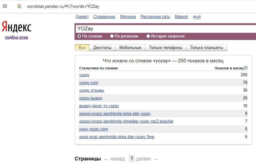Image resolution: width=256 pixels, height=166 pixels.
Task: Select the По словам radio button
Action: 79,36
